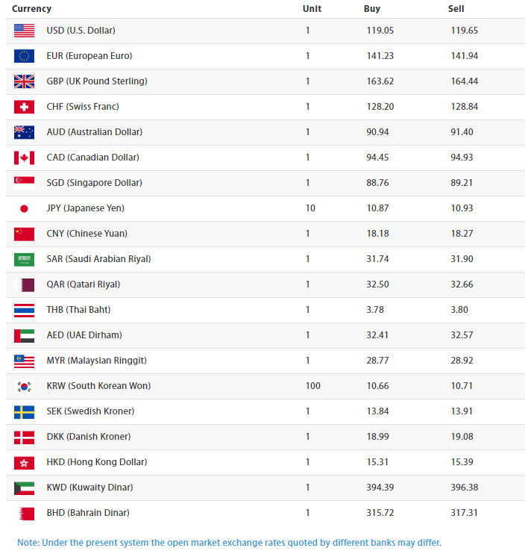This screenshot has width=525, height=551.
Task: Click the BHD sell rate 317.31
Action: pos(464,512)
